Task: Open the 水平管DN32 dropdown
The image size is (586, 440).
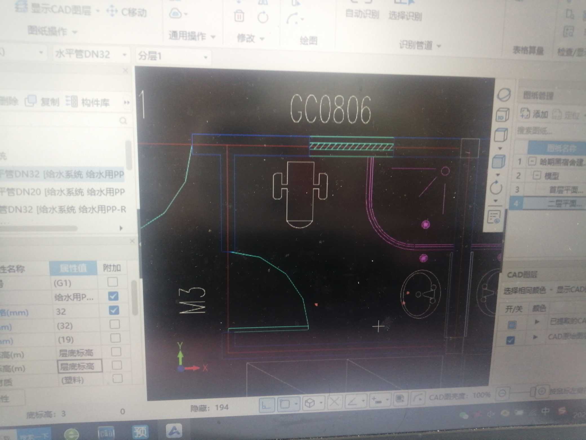Action: tap(124, 55)
